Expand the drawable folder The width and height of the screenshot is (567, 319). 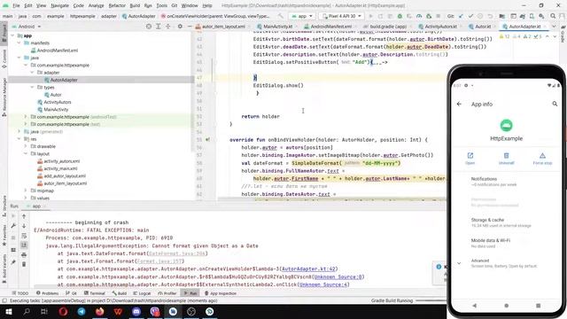(x=26, y=146)
